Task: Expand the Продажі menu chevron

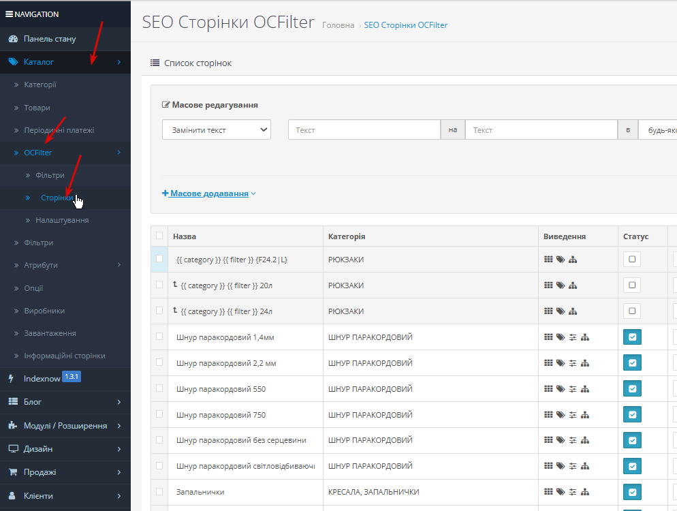Action: pos(119,473)
